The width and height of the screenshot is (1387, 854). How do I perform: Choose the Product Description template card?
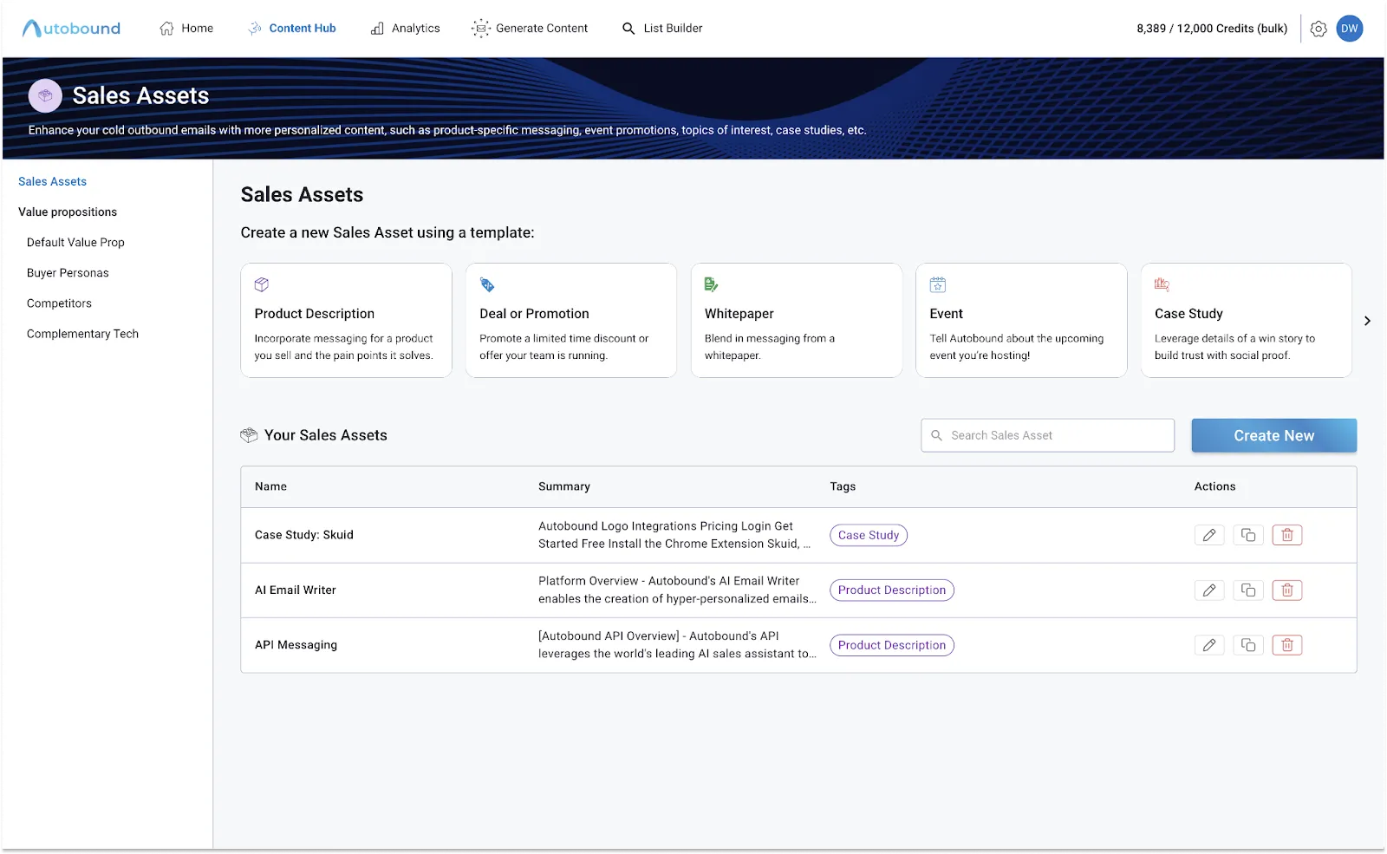click(x=346, y=321)
